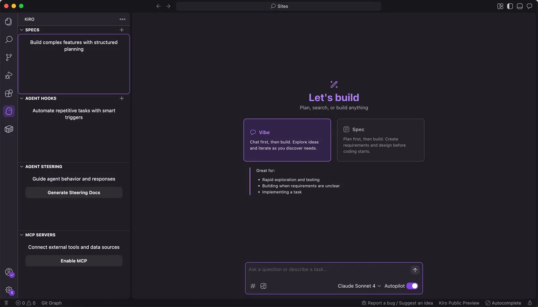The image size is (538, 307).
Task: Toggle the bottom panel layout icon
Action: 520,6
